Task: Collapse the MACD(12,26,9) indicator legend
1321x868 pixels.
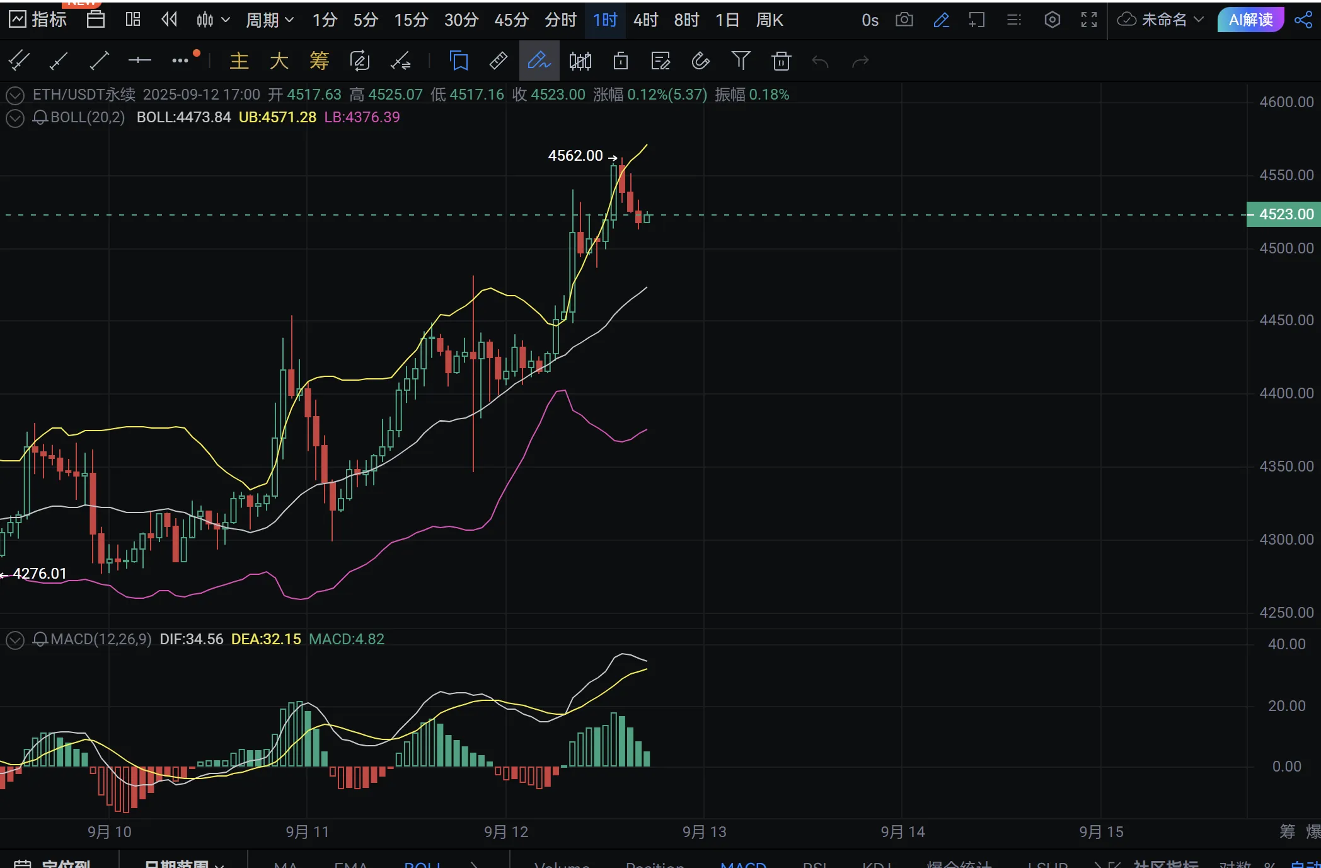Action: pos(15,640)
